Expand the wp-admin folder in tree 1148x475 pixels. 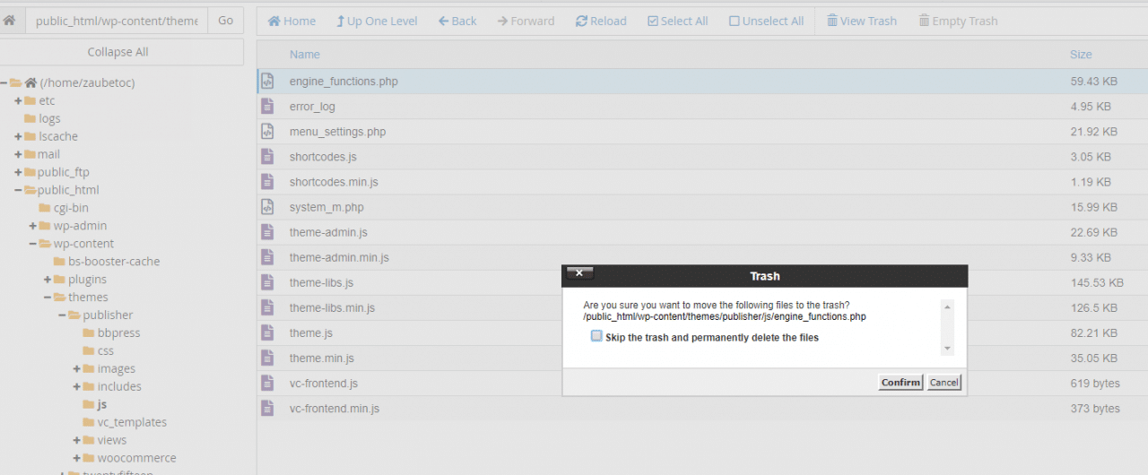tap(33, 226)
